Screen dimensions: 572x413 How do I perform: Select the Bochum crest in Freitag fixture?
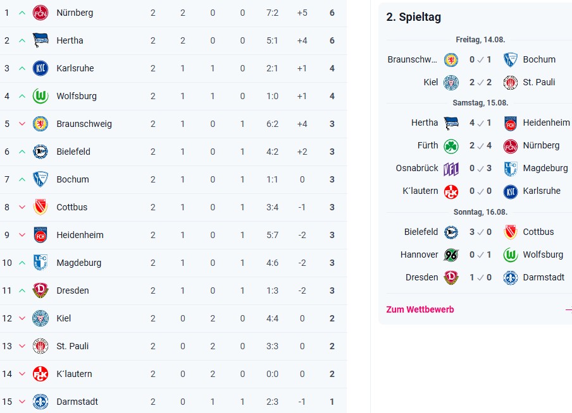pyautogui.click(x=511, y=60)
